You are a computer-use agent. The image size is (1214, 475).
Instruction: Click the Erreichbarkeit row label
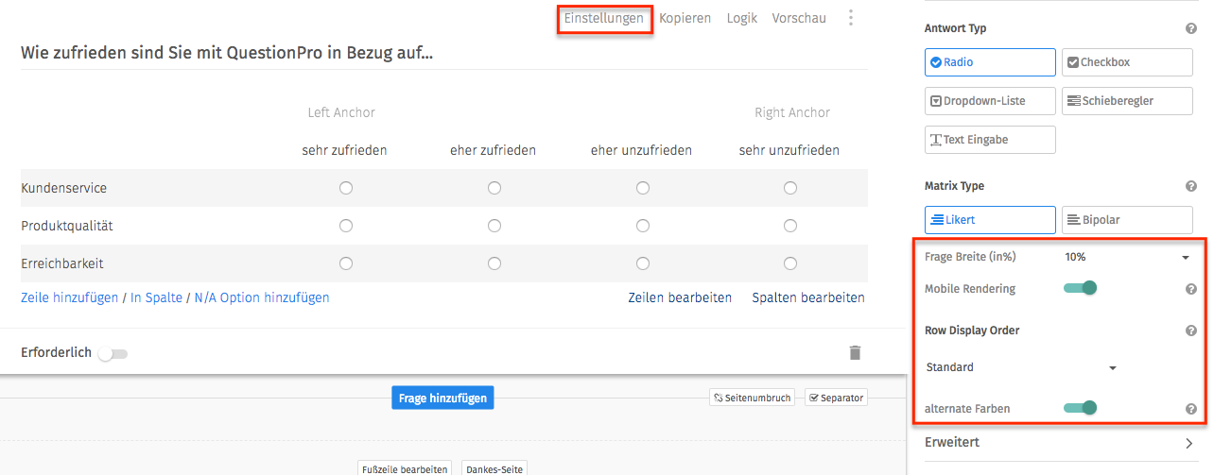pyautogui.click(x=63, y=263)
